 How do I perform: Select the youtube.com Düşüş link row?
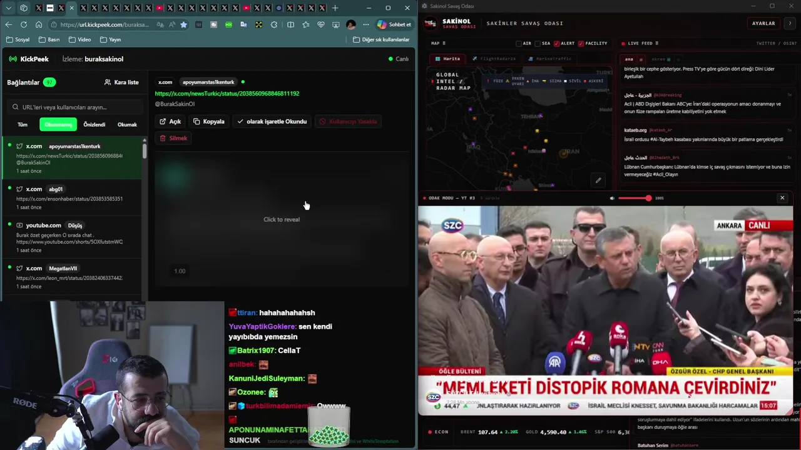tap(71, 237)
